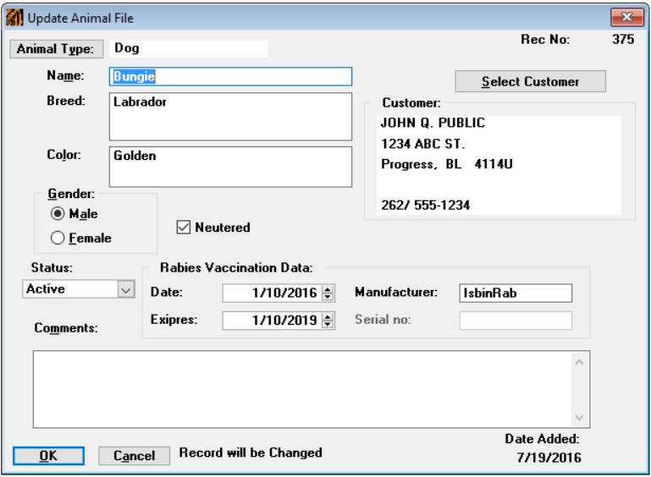Viewport: 651px width, 477px height.
Task: Decrease the rabies vaccination Date value
Action: point(329,297)
